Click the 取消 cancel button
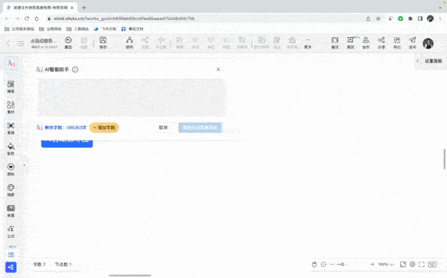The width and height of the screenshot is (447, 278). [163, 127]
